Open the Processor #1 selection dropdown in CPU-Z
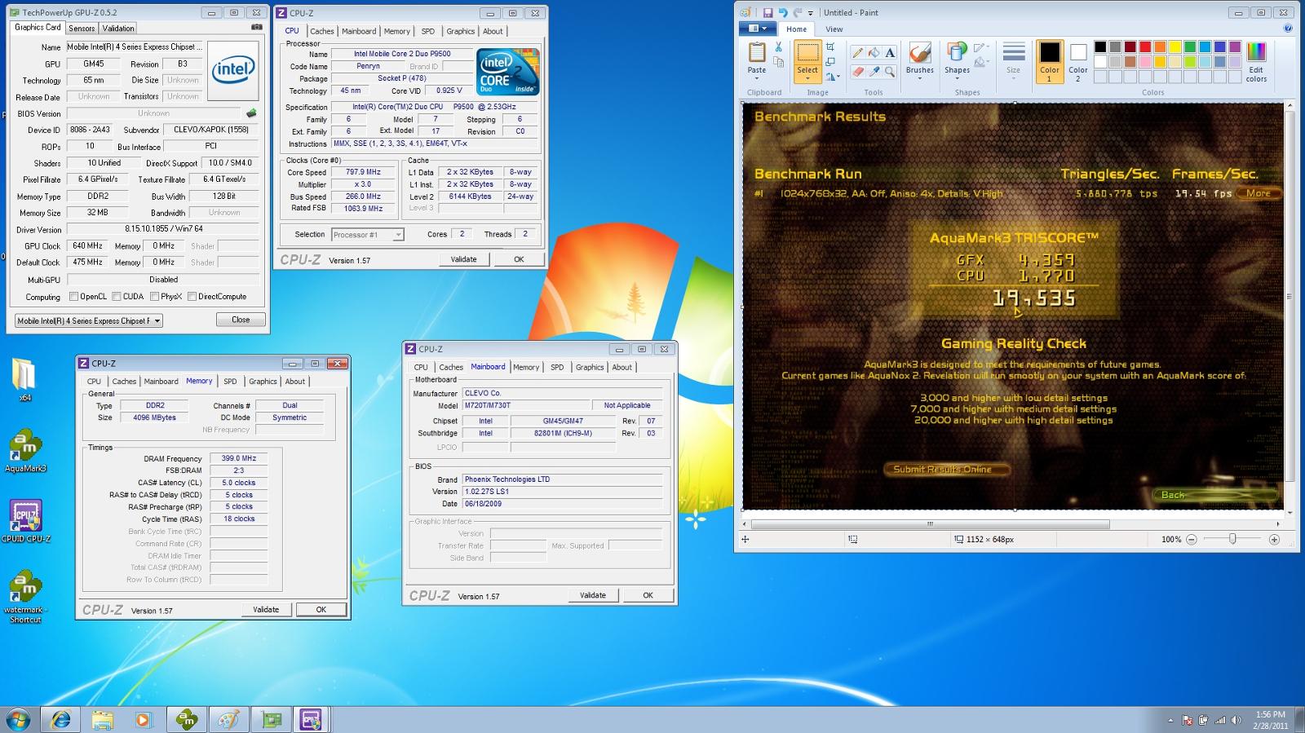1305x733 pixels. pyautogui.click(x=398, y=235)
